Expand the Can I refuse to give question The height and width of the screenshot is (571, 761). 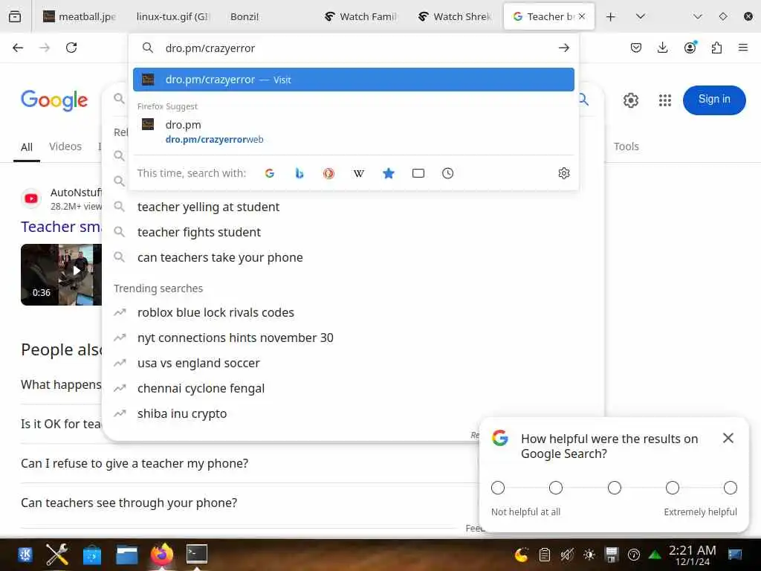135,463
